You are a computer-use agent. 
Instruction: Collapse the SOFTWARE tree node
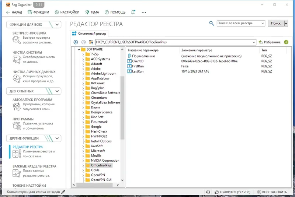(x=79, y=49)
